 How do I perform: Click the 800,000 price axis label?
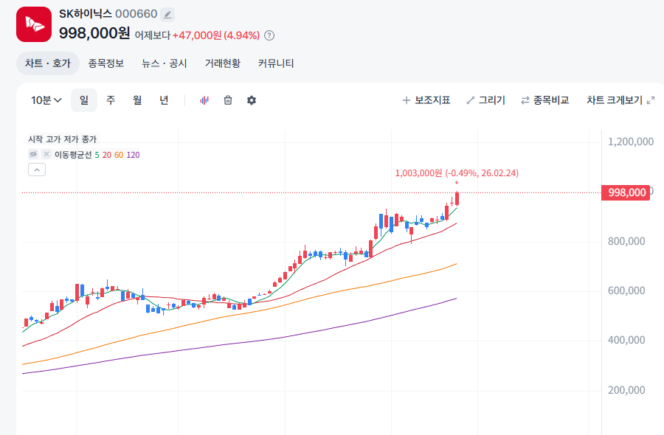pos(626,241)
